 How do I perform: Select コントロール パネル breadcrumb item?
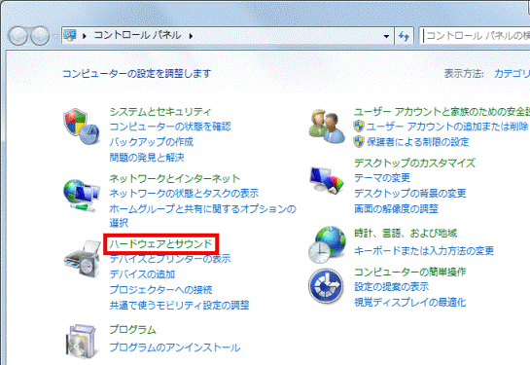point(137,35)
